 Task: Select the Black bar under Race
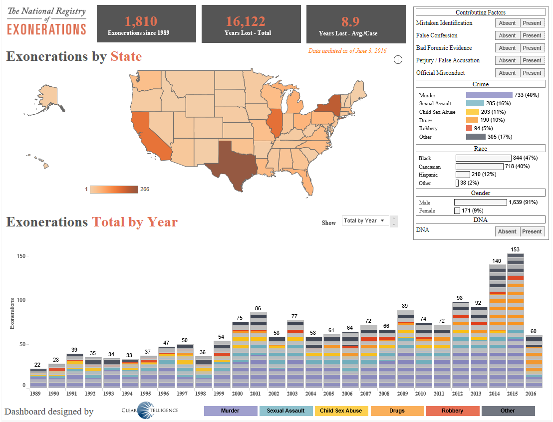click(x=484, y=158)
